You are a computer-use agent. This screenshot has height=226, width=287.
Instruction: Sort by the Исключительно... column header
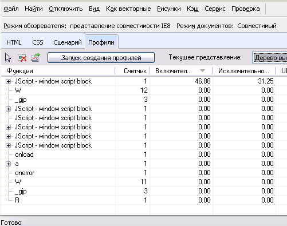pyautogui.click(x=244, y=71)
